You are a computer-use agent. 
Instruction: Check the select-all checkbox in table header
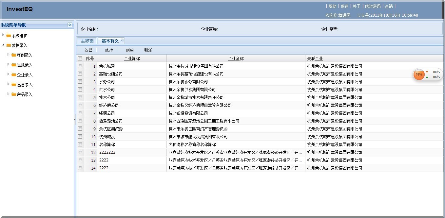pos(80,58)
